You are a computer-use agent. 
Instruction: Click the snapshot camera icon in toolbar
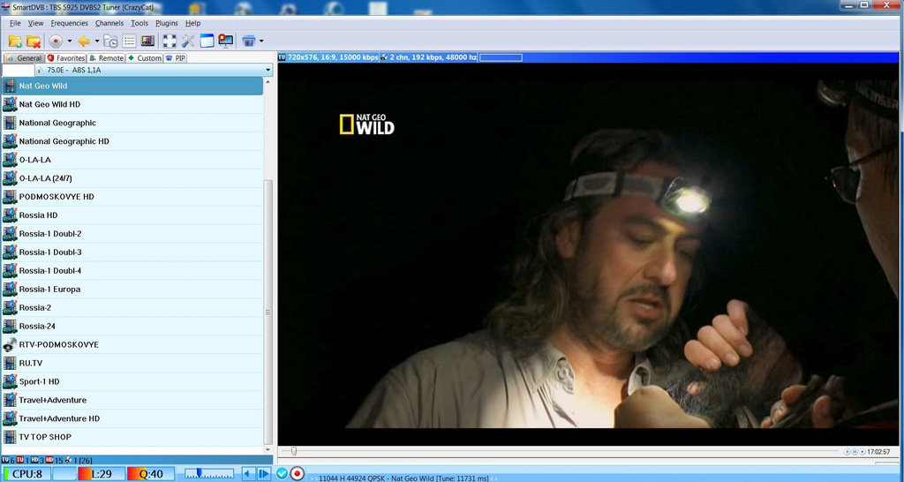(248, 41)
